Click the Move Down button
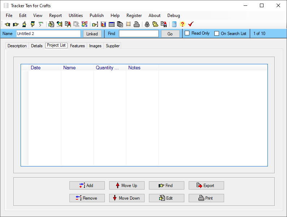The height and width of the screenshot is (217, 287). pos(127,198)
